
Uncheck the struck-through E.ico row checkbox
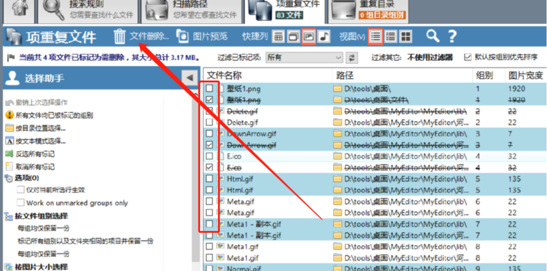tap(209, 167)
